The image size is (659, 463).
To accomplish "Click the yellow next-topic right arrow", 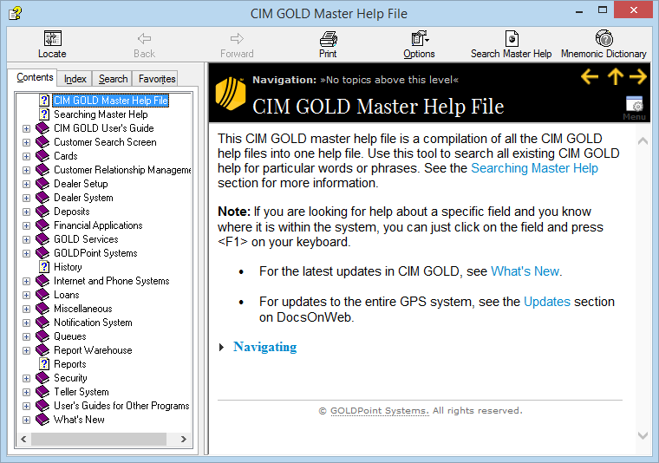I will click(638, 76).
